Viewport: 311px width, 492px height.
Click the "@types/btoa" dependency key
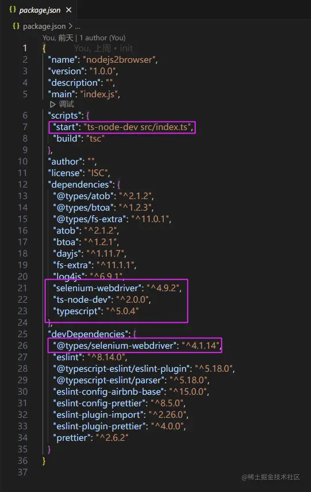(x=83, y=208)
